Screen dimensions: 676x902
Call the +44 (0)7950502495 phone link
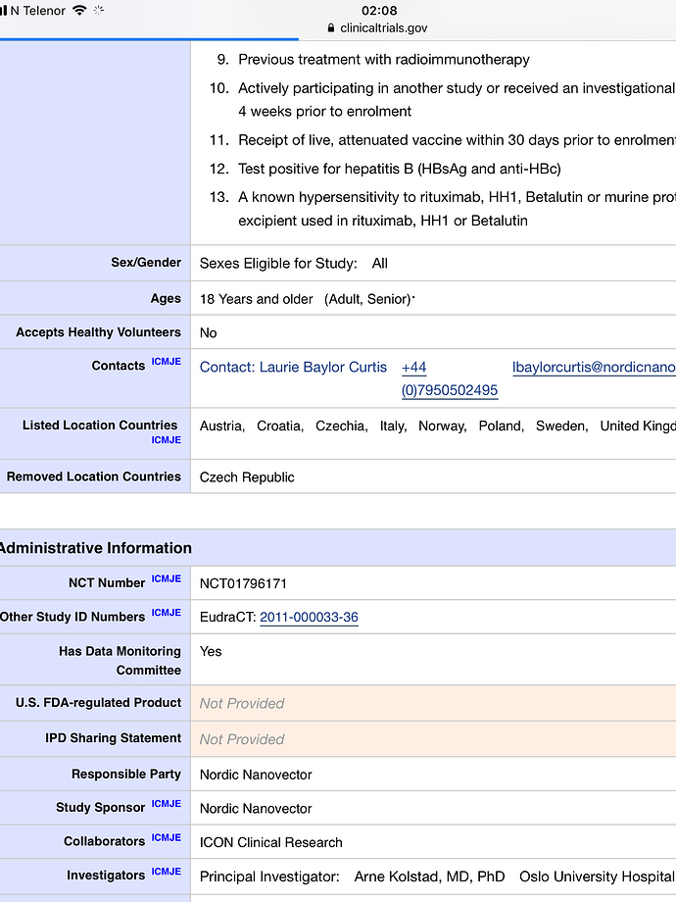click(450, 378)
